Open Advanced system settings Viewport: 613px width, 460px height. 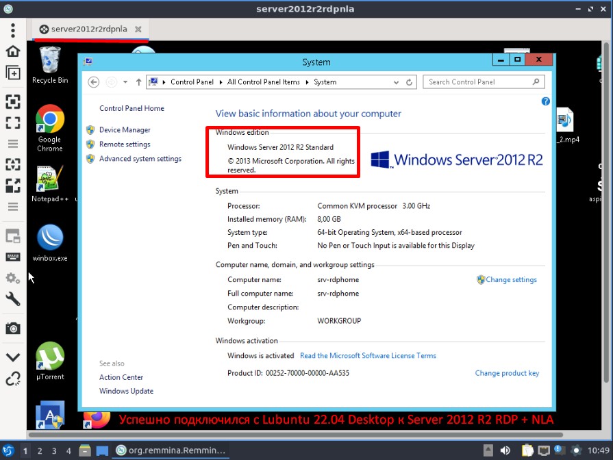(x=140, y=159)
